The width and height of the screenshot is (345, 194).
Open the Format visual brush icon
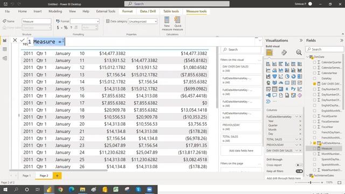(x=284, y=53)
